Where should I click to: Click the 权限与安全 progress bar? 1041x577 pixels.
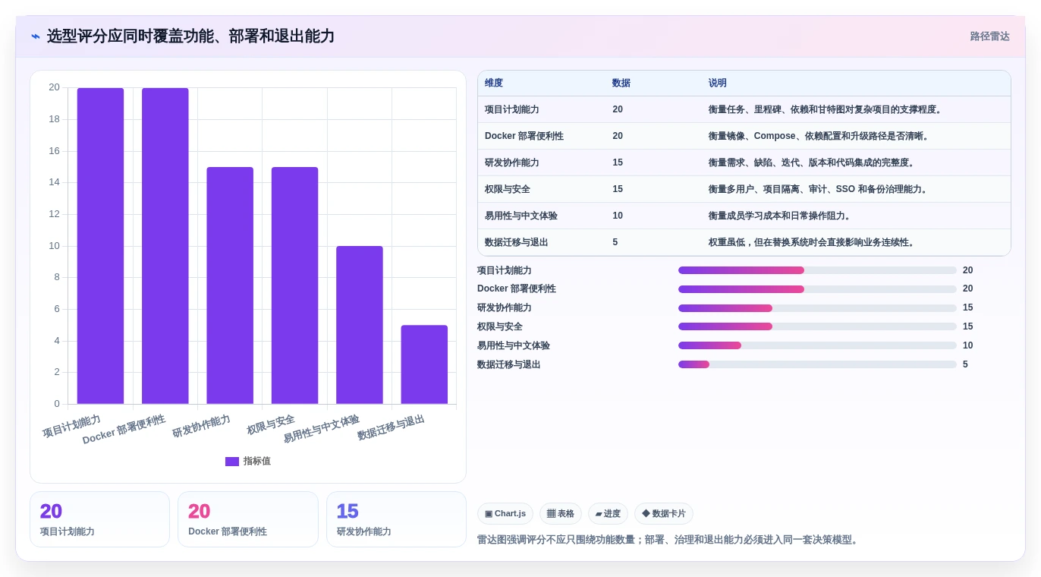click(x=817, y=326)
